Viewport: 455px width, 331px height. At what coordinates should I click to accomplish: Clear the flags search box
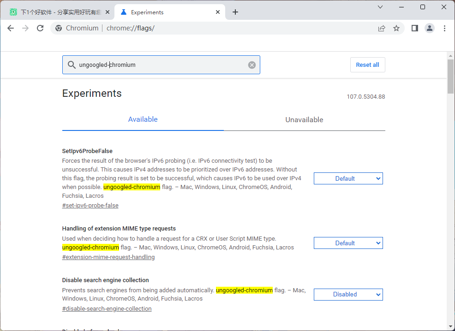(x=252, y=65)
